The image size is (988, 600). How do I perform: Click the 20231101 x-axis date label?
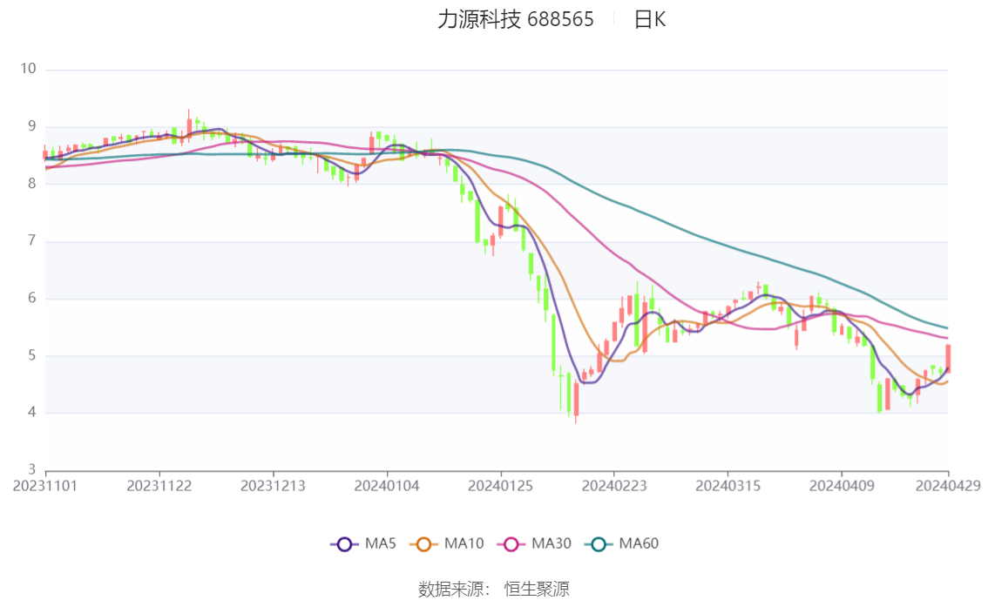pyautogui.click(x=45, y=486)
